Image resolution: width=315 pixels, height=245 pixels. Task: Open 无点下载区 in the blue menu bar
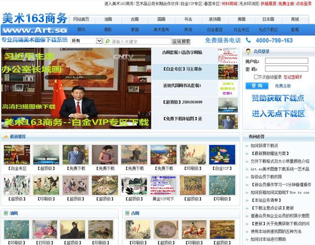pyautogui.click(x=268, y=29)
